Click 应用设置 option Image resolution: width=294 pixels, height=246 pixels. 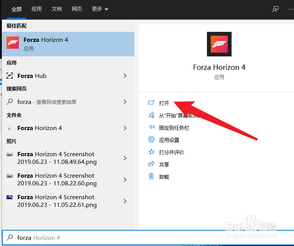pyautogui.click(x=169, y=140)
